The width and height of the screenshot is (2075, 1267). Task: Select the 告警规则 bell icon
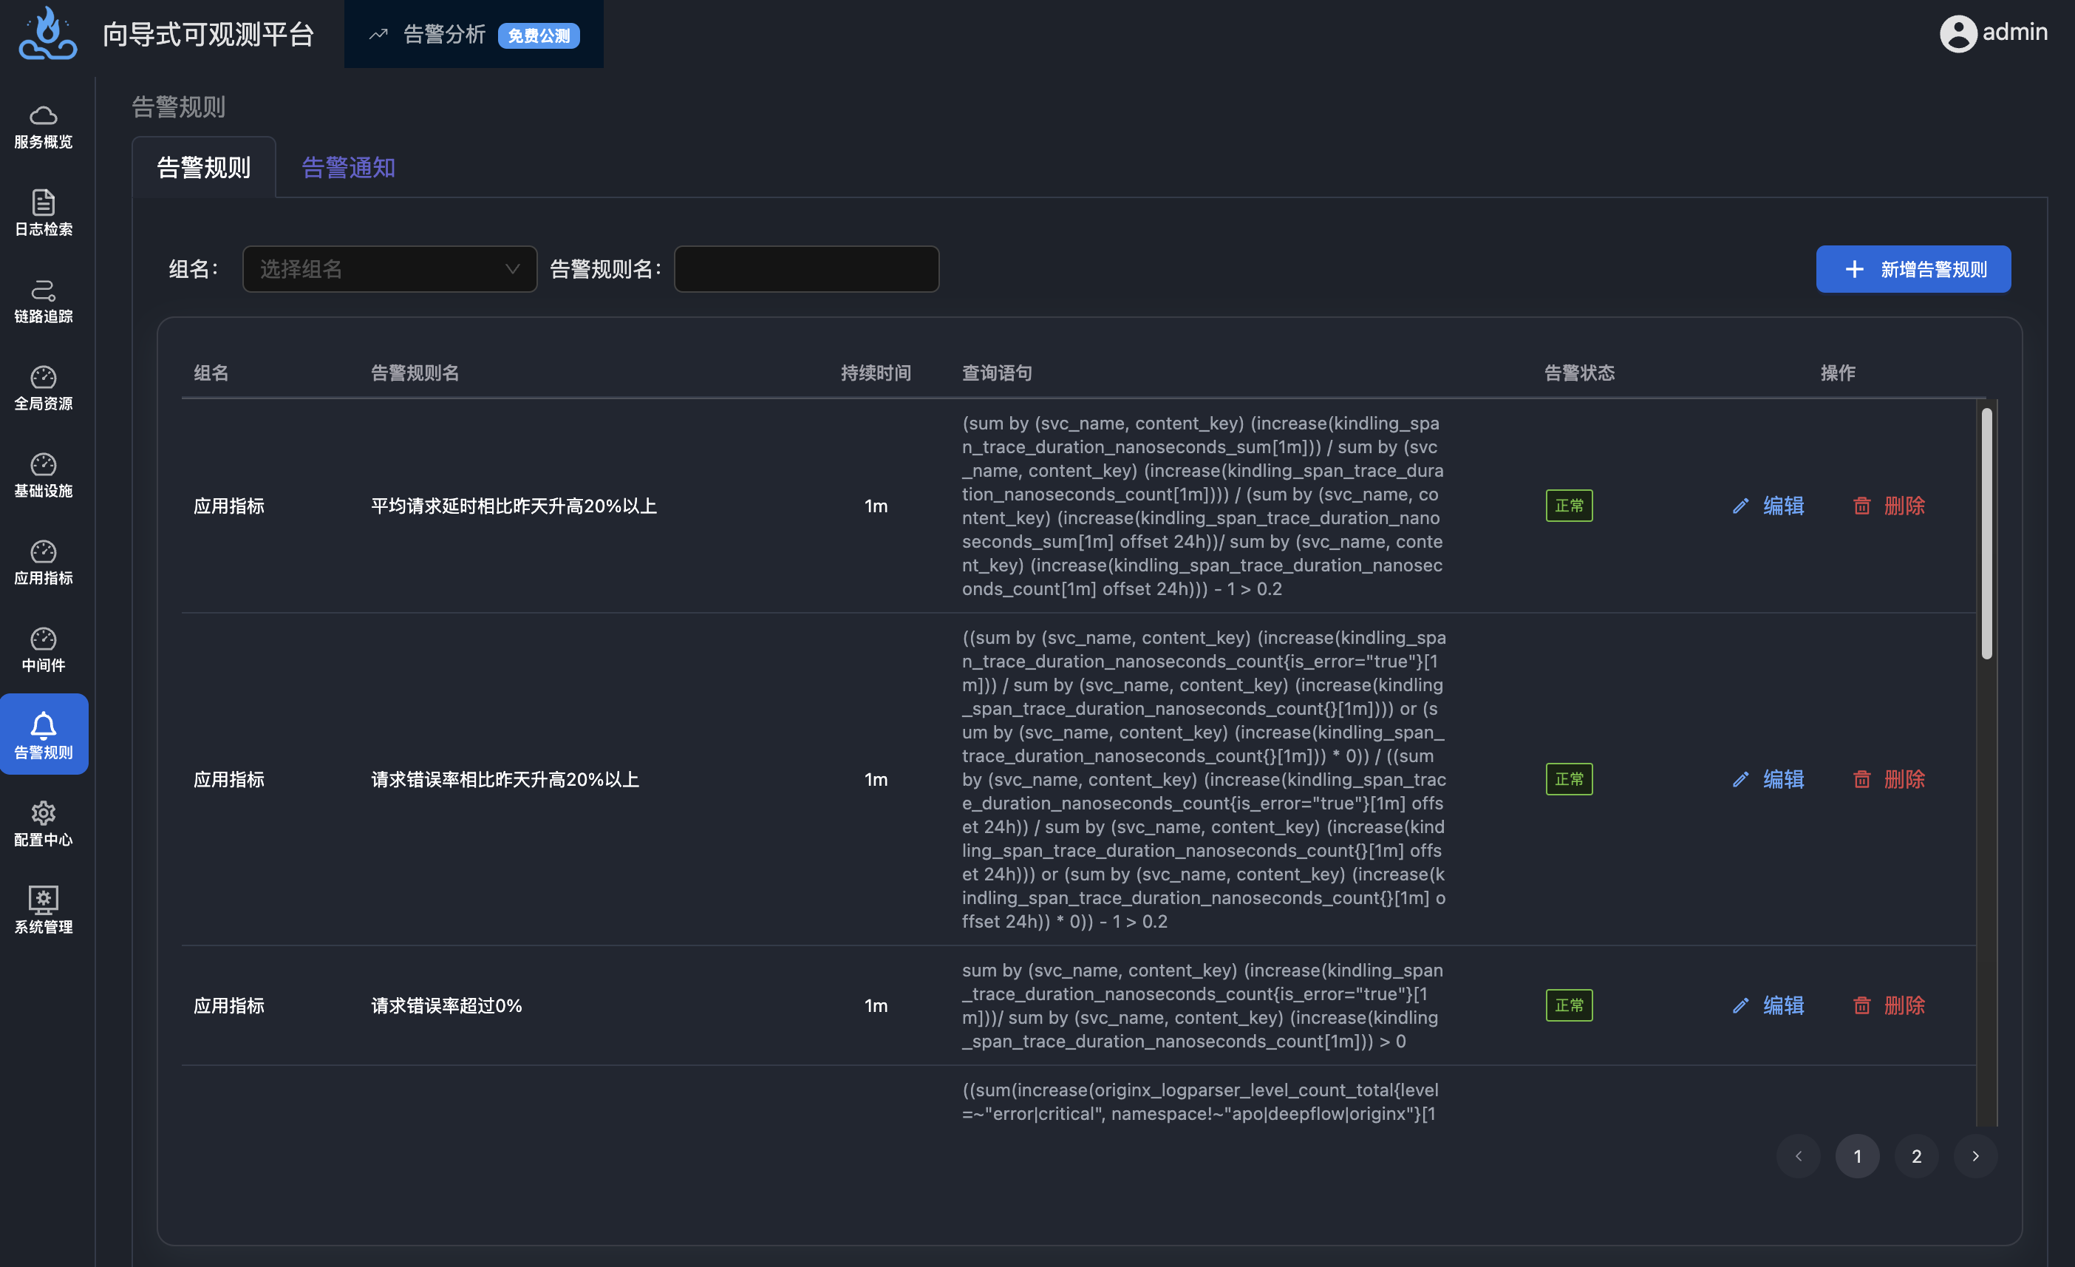[43, 725]
